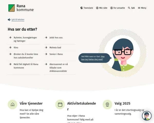This screenshot has height=123, width=154.
Task: Open the Våre tjenester heading
Action: [x=31, y=104]
